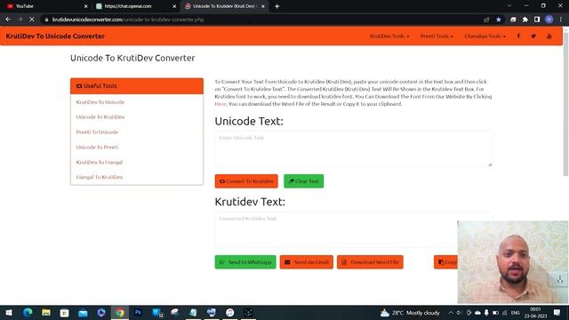The height and width of the screenshot is (320, 569).
Task: Open Mail app from taskbar
Action: [x=83, y=312]
